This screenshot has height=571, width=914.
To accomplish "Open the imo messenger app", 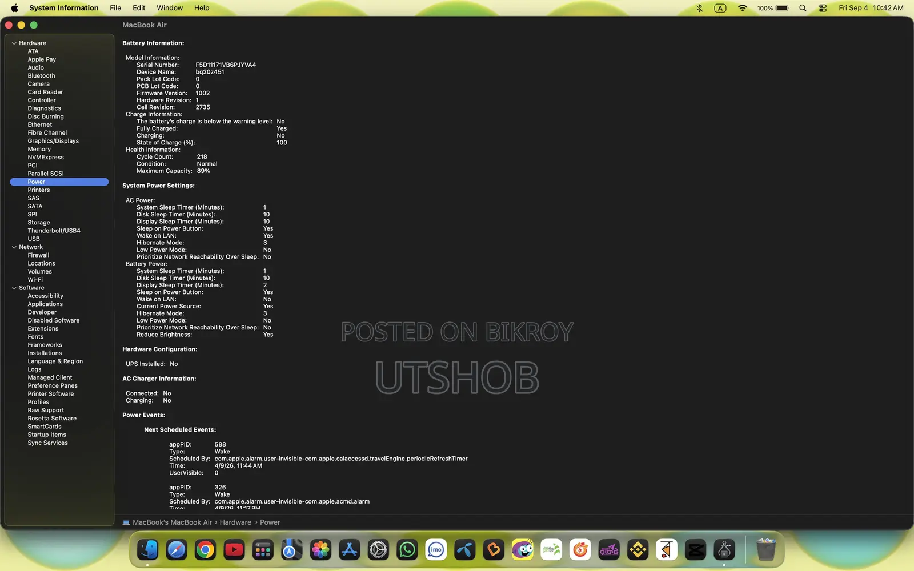I will coord(436,550).
